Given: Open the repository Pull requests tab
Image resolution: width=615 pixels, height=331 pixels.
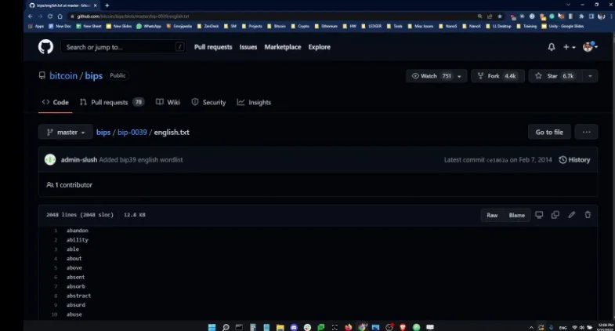Looking at the screenshot, I should (112, 102).
